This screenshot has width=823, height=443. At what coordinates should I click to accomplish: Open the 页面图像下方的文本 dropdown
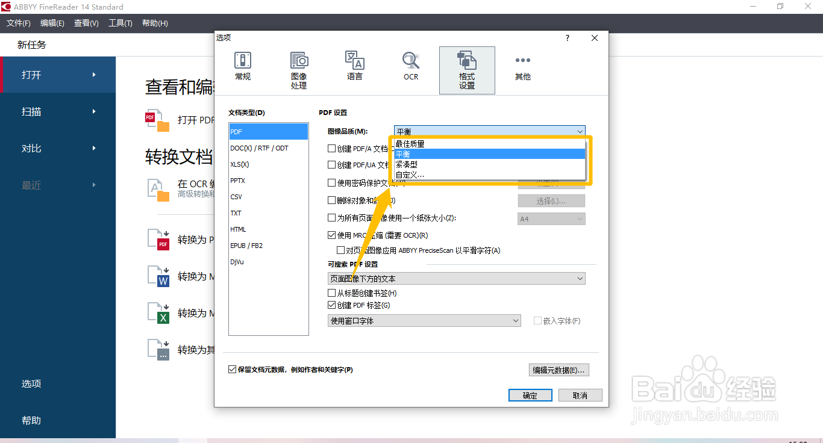tap(456, 279)
